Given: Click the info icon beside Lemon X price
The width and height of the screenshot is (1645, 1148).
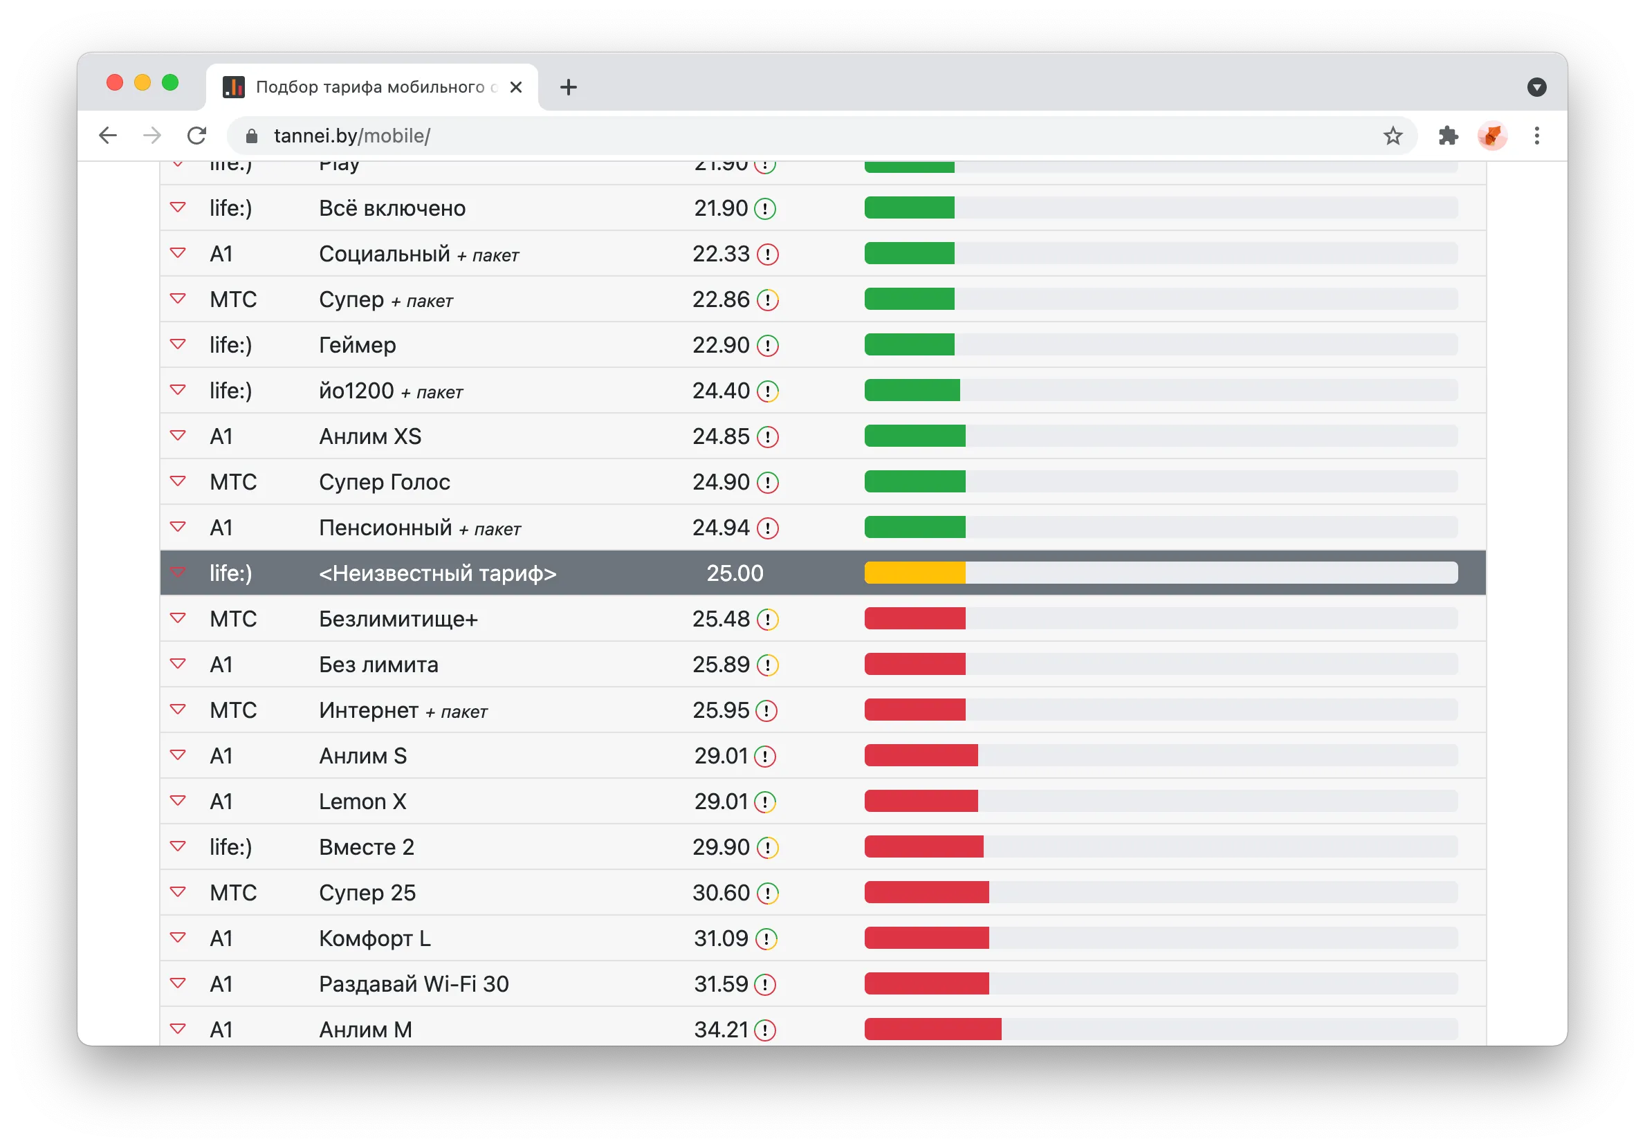Looking at the screenshot, I should pos(765,802).
